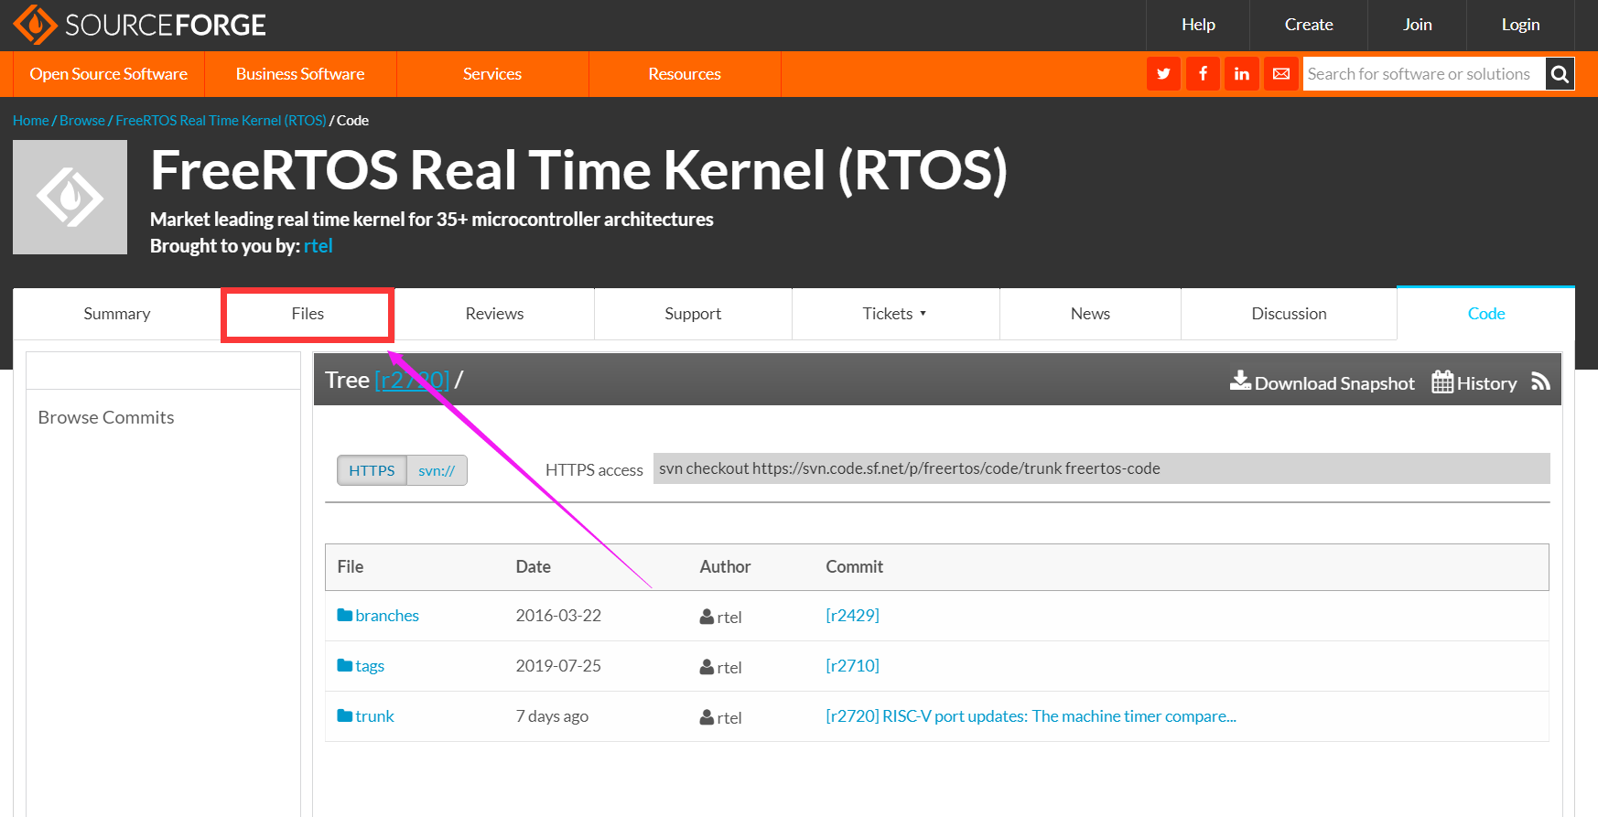Open the branches folder link
Viewport: 1598px width, 817px height.
[387, 616]
